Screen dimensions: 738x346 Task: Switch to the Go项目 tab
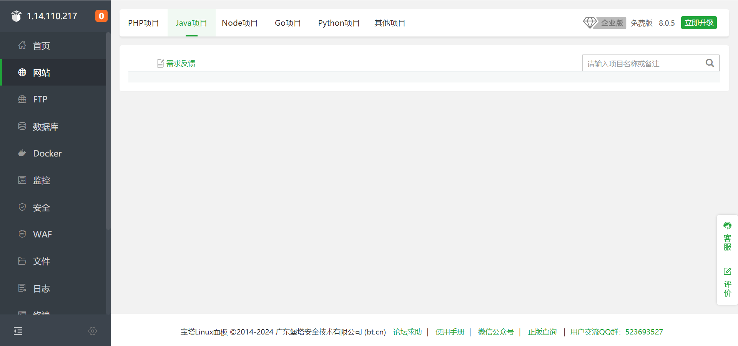[288, 23]
